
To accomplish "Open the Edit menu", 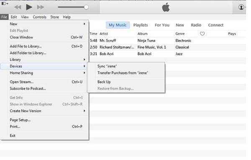I will (14, 17).
